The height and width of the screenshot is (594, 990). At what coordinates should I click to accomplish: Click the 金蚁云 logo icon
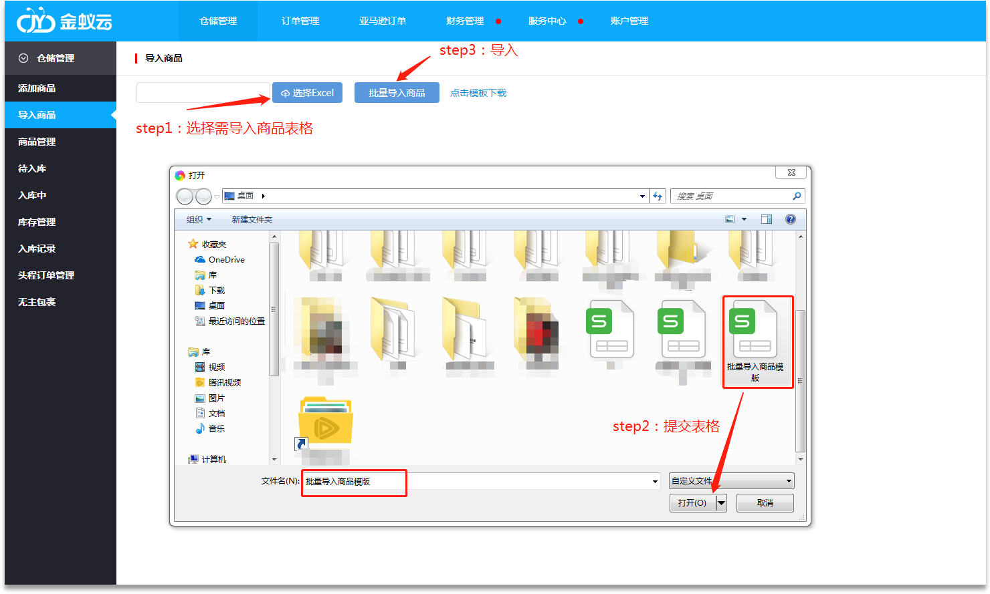click(x=35, y=21)
